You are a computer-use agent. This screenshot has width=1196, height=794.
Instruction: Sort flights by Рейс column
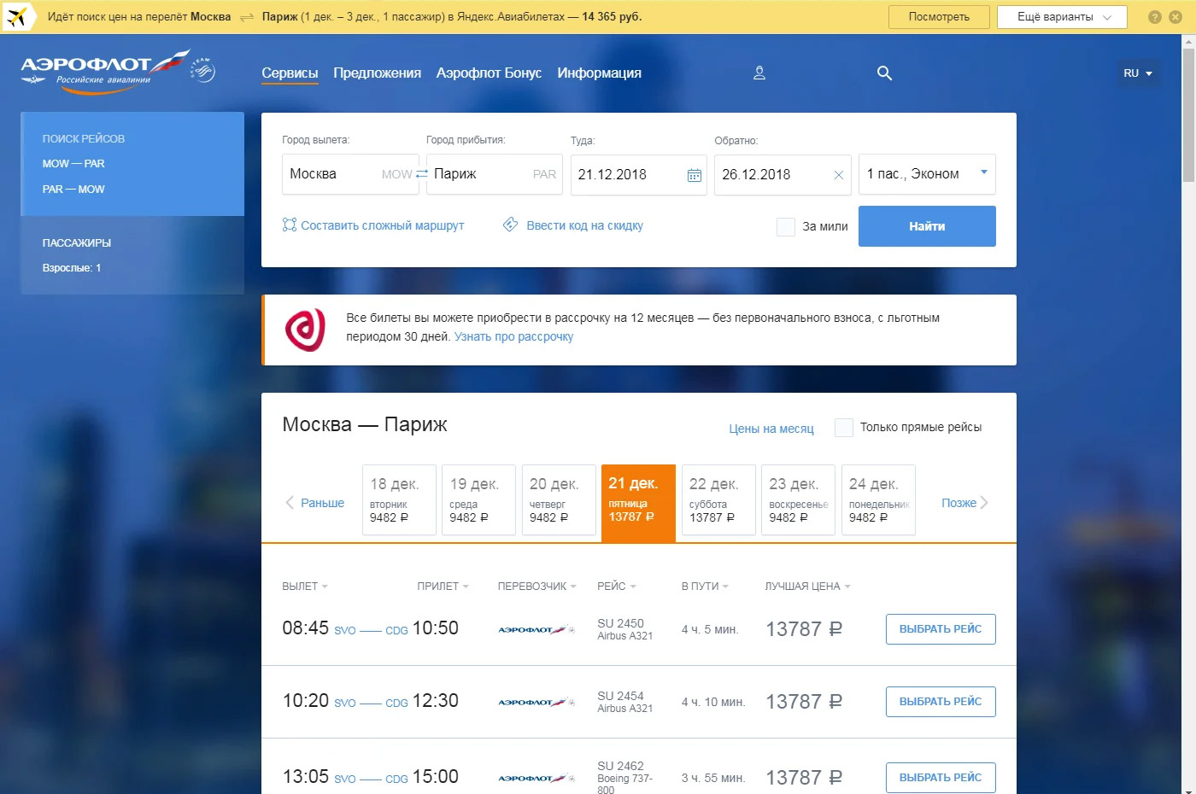[617, 587]
